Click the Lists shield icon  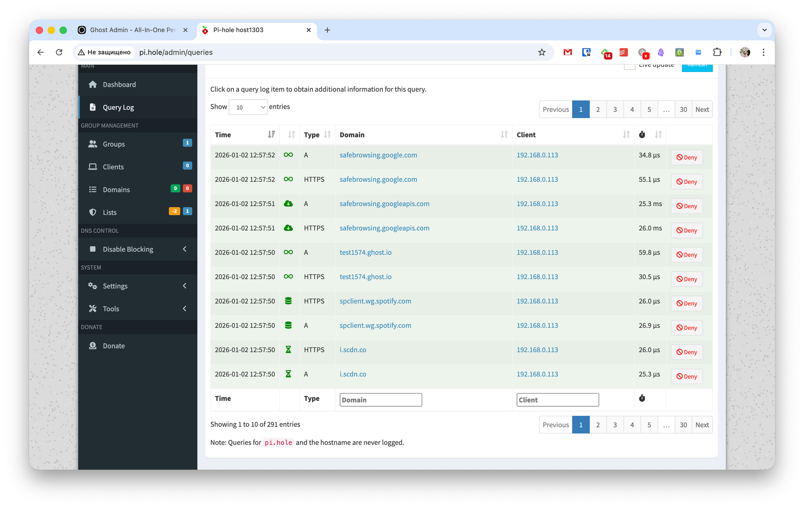93,212
